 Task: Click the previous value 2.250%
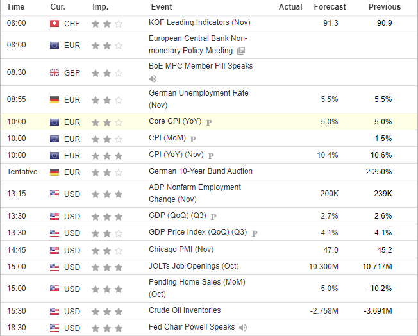379,172
